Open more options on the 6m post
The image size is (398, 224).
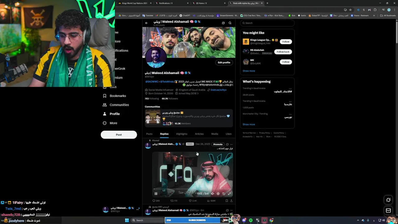pyautogui.click(x=231, y=210)
